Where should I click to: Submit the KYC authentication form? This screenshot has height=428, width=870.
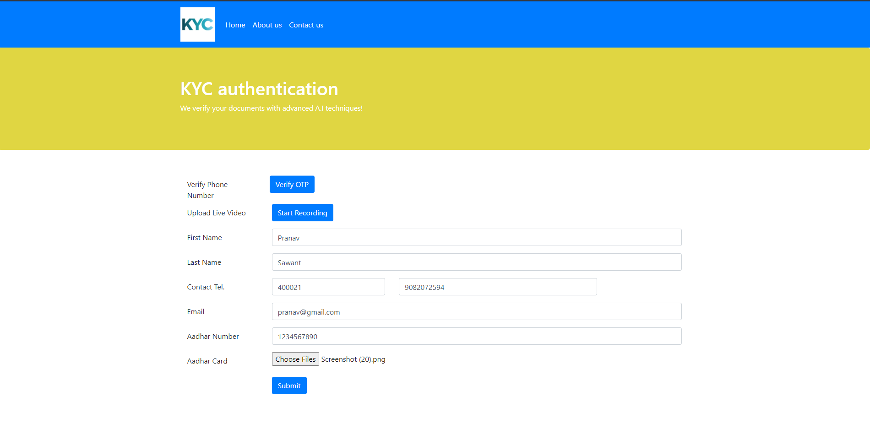(x=289, y=385)
